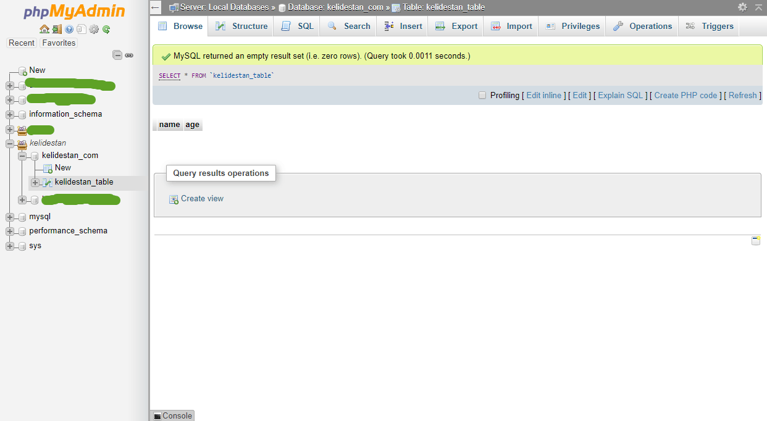This screenshot has height=421, width=767.
Task: Click the chain link icon in navigation
Action: point(129,55)
